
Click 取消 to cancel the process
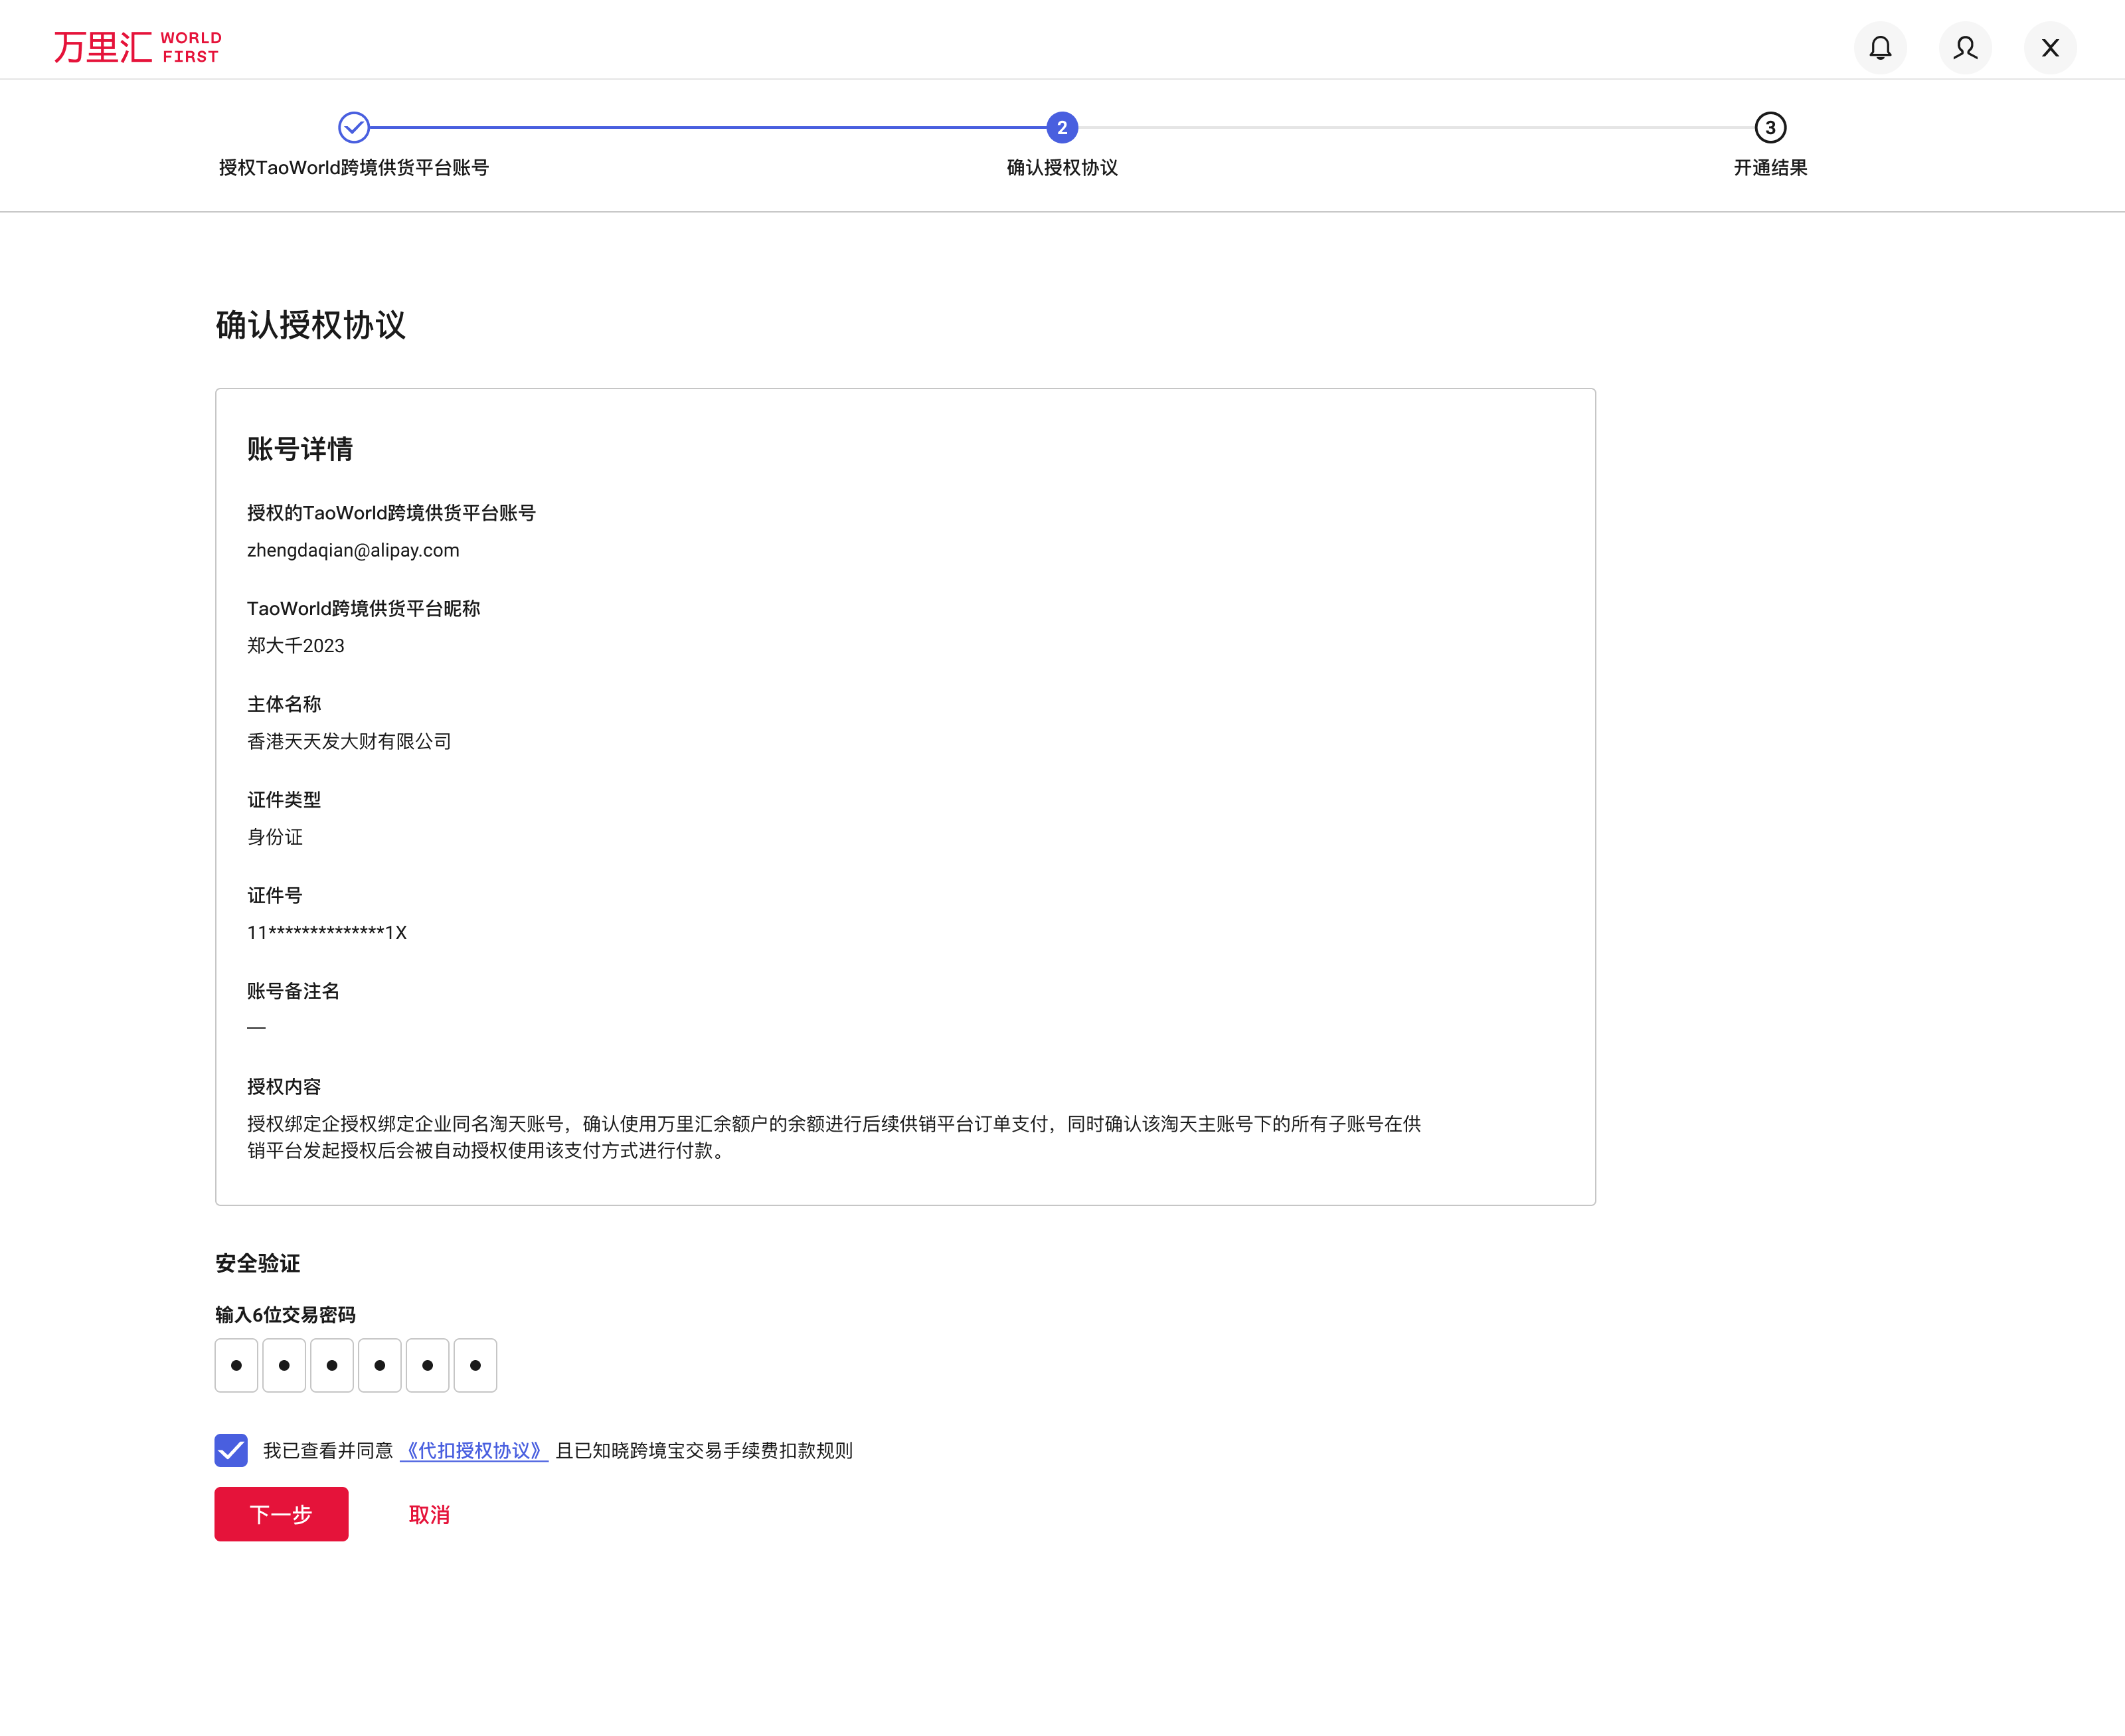click(x=429, y=1515)
